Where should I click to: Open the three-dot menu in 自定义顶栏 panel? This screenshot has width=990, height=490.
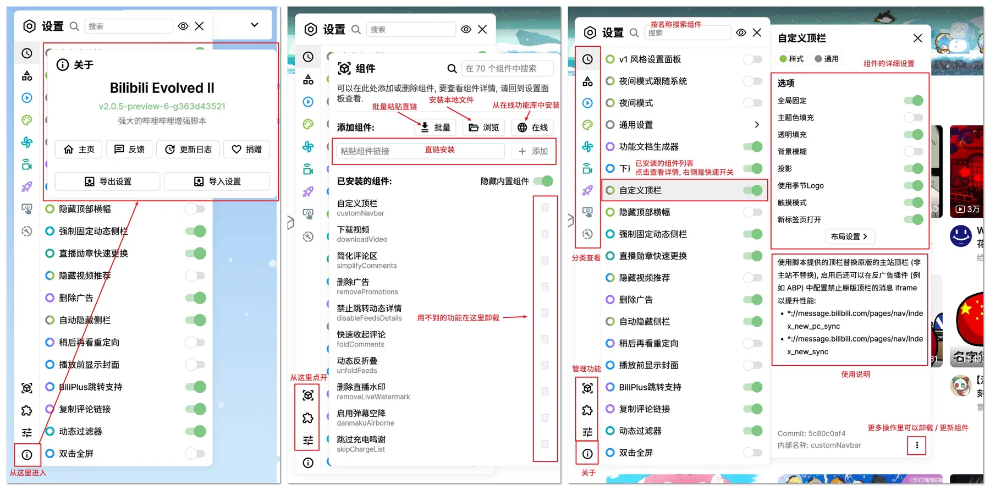(x=916, y=445)
